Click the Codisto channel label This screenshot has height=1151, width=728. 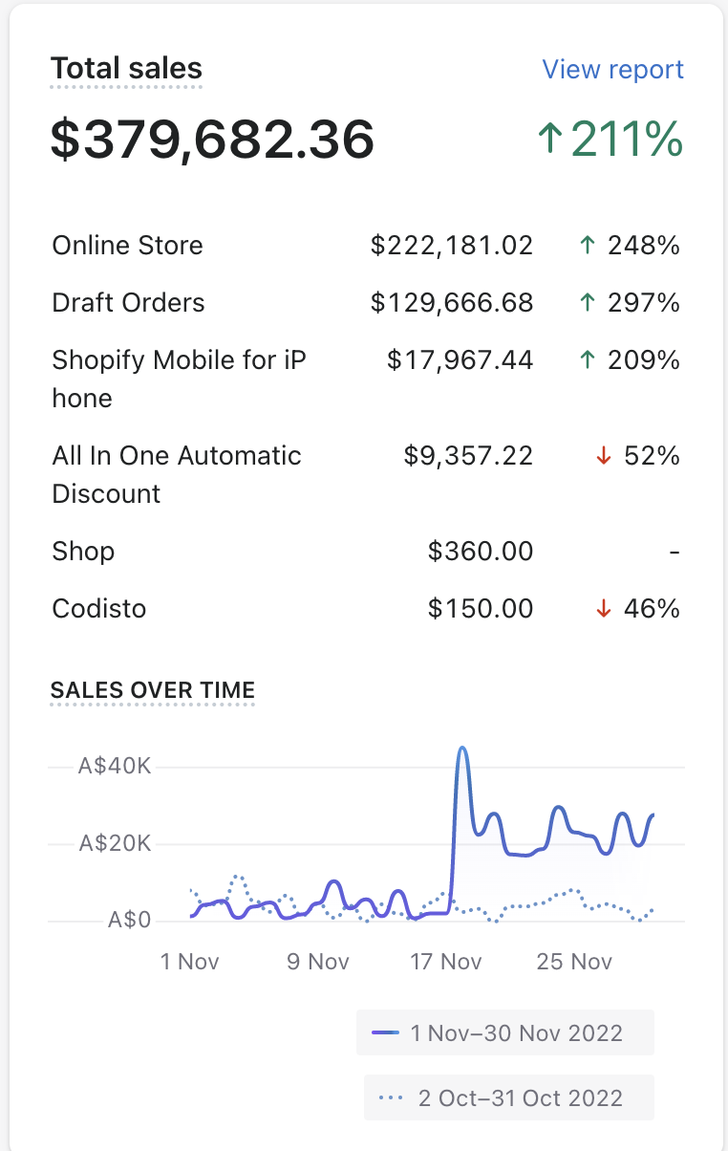click(x=99, y=609)
